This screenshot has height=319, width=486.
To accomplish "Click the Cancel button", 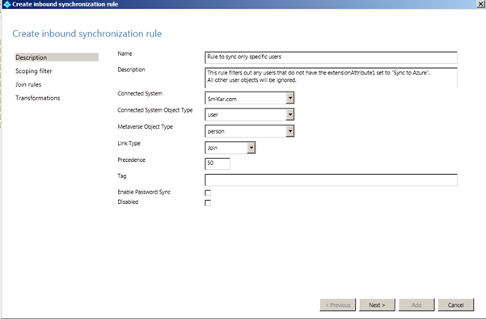I will (x=456, y=304).
